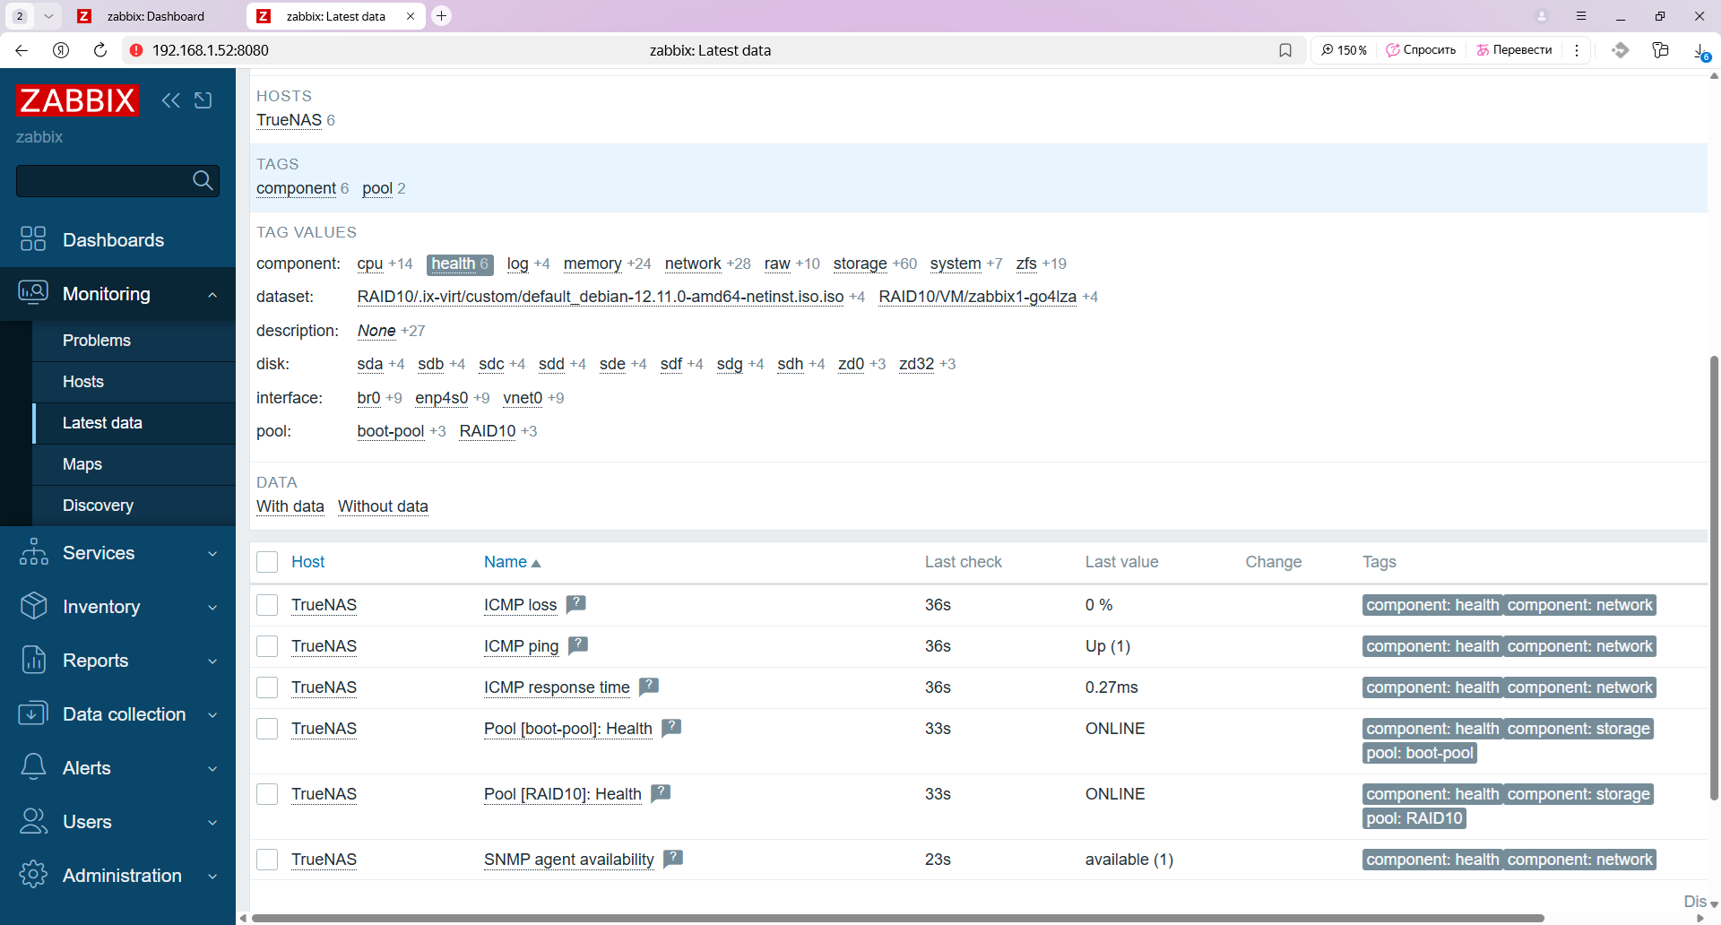Collapse the sidebar with the double-chevron icon
This screenshot has width=1721, height=925.
pyautogui.click(x=170, y=100)
